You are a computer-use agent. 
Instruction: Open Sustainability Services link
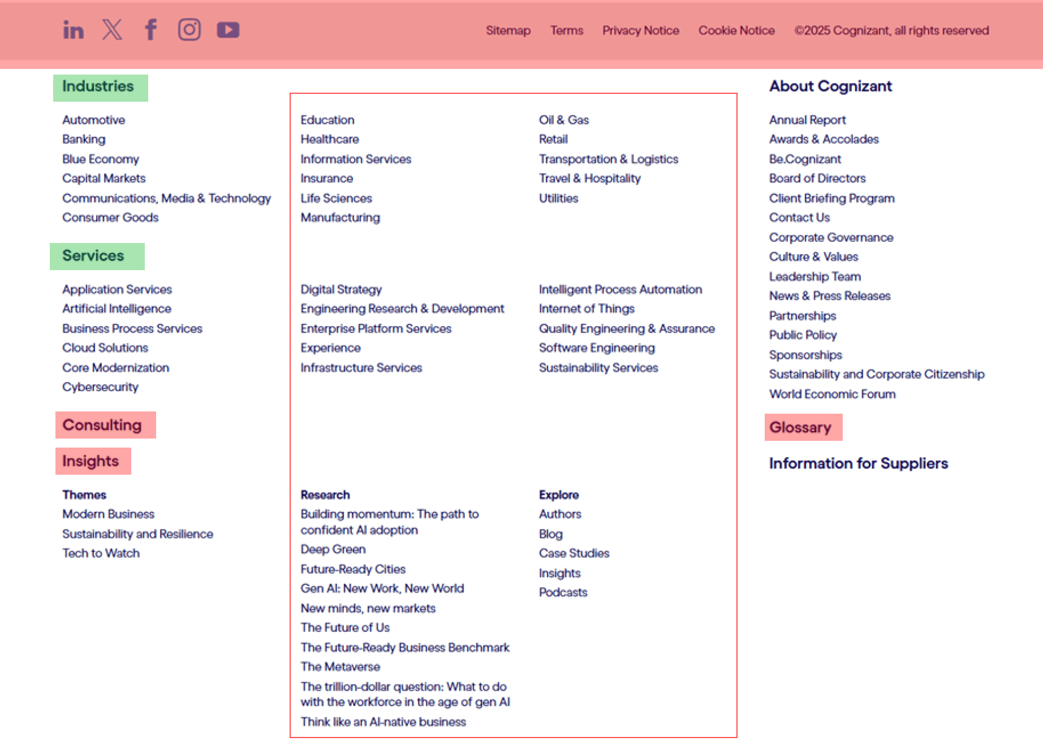coord(598,368)
